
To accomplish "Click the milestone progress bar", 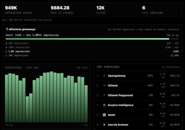I will 92,39.
